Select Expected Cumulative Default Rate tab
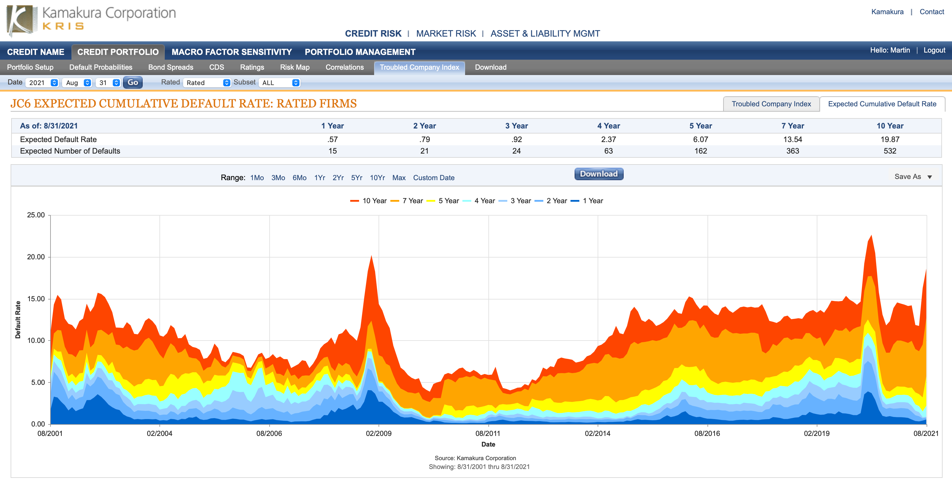The height and width of the screenshot is (482, 952). click(882, 104)
